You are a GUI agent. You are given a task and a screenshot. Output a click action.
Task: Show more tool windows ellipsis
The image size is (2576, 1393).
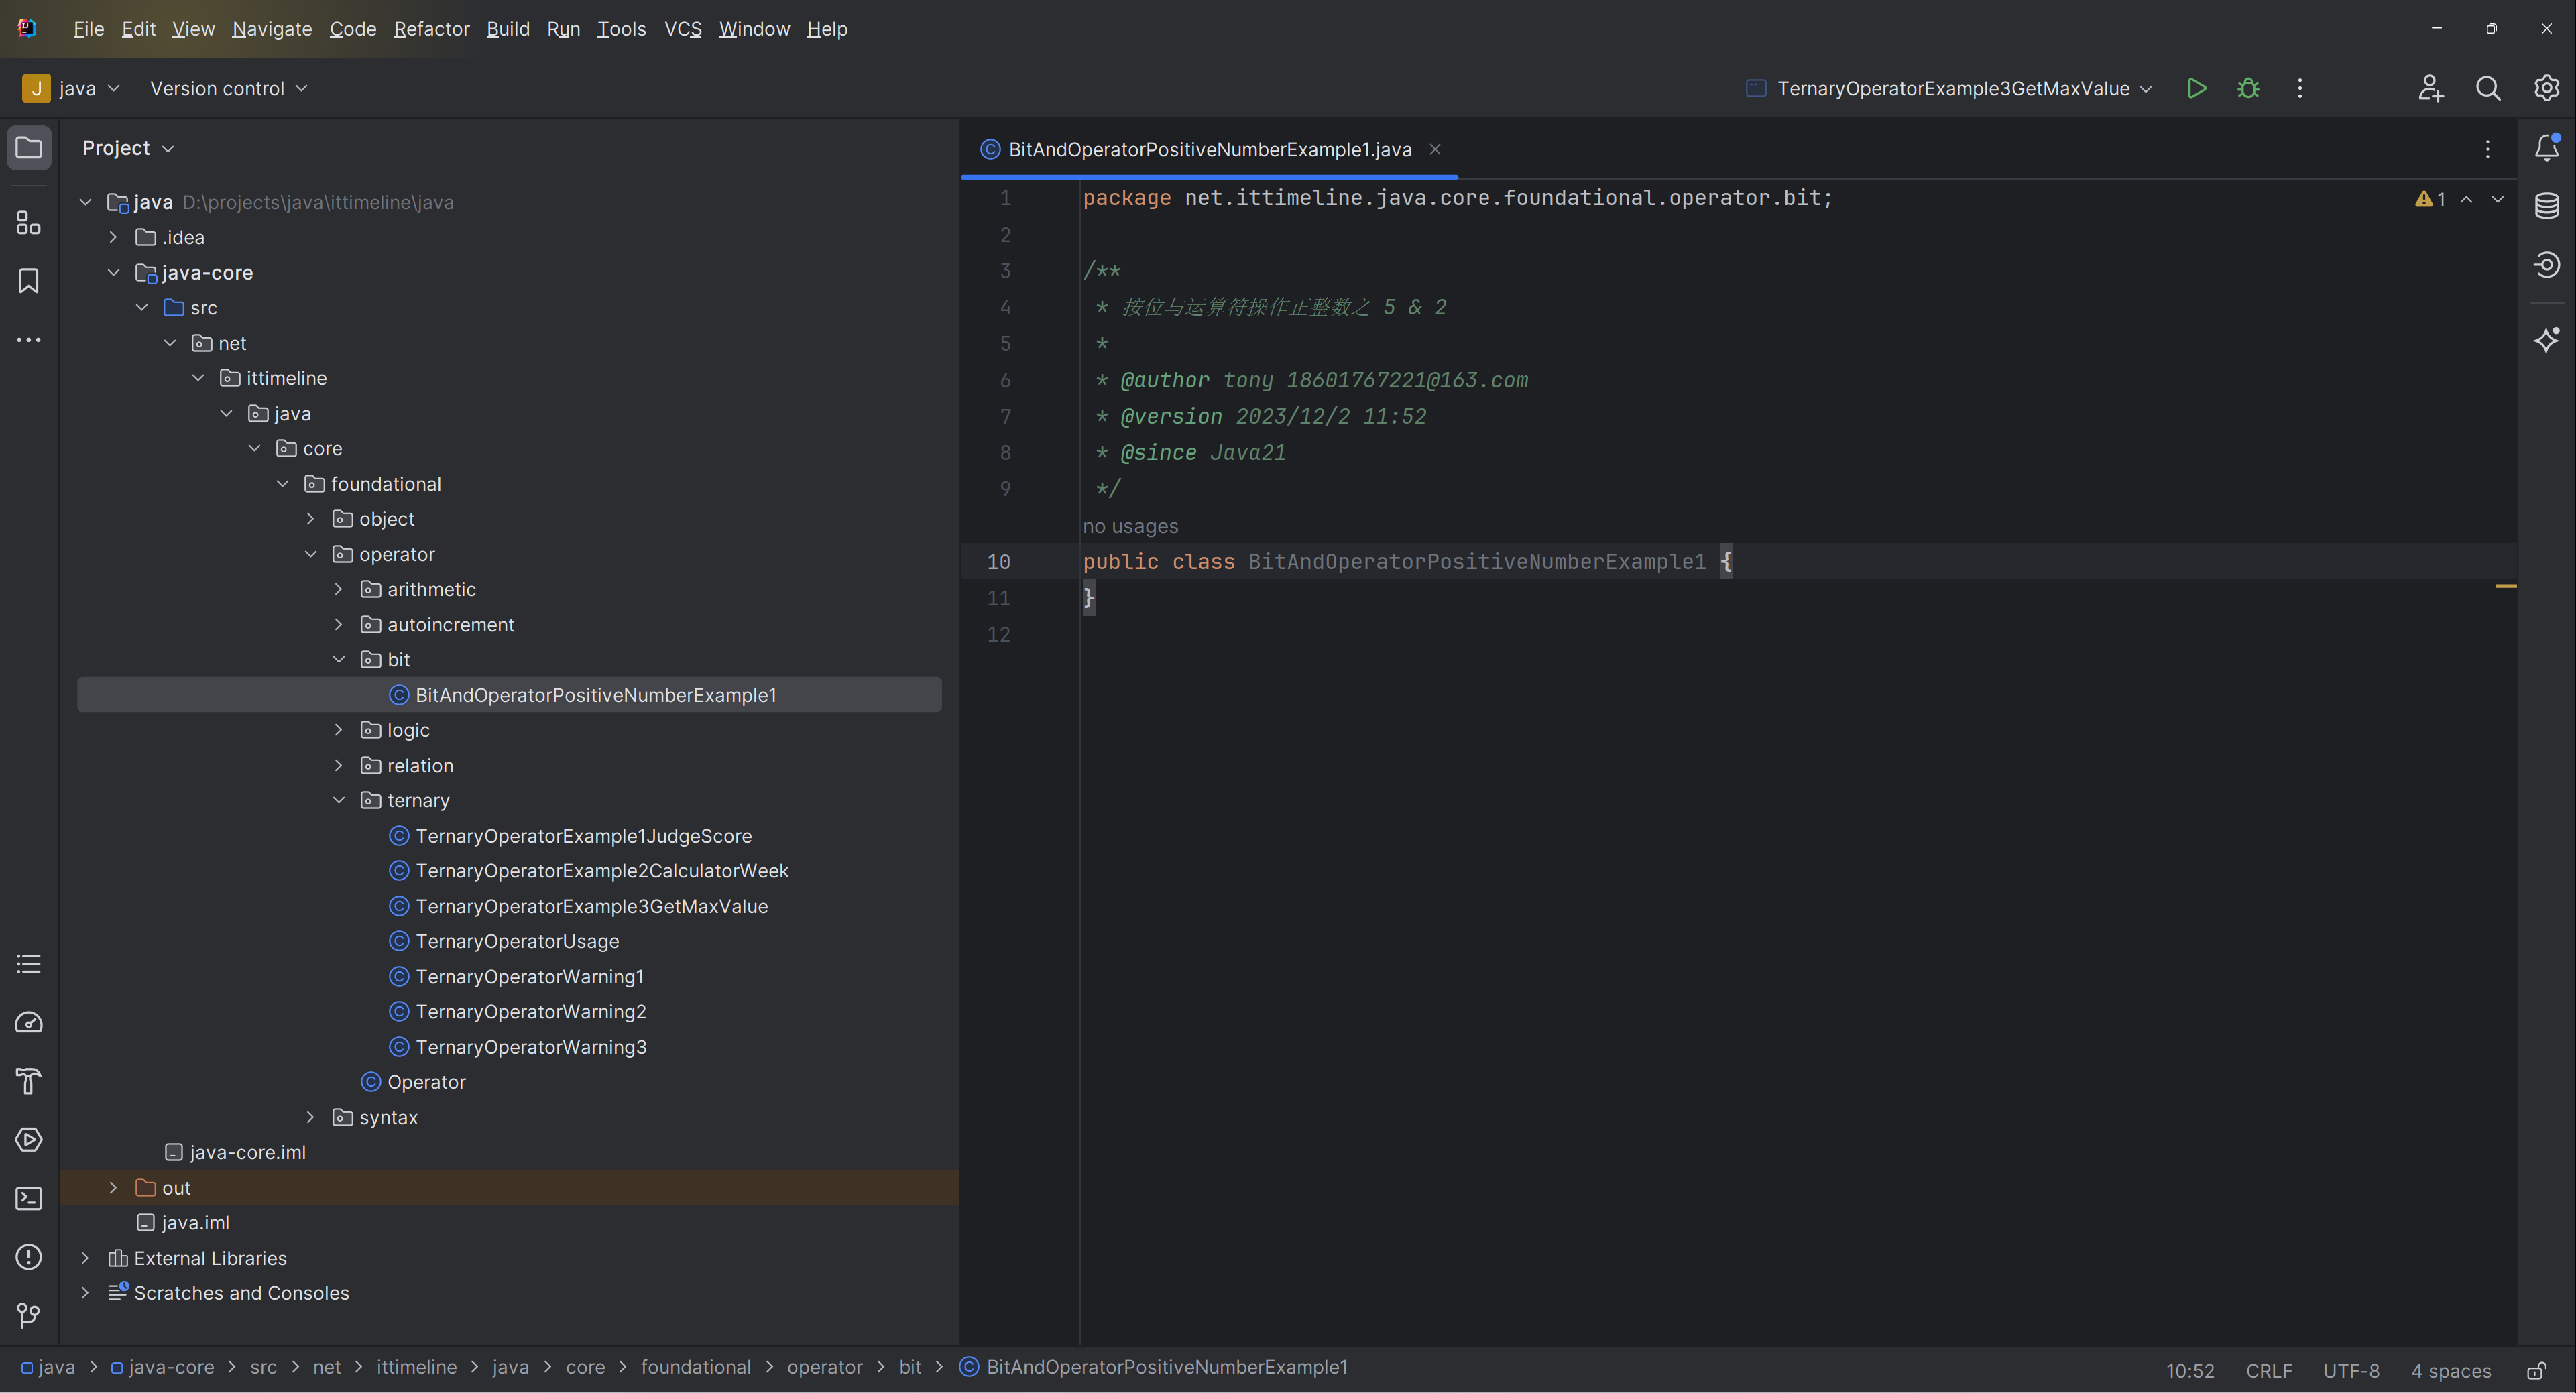29,340
